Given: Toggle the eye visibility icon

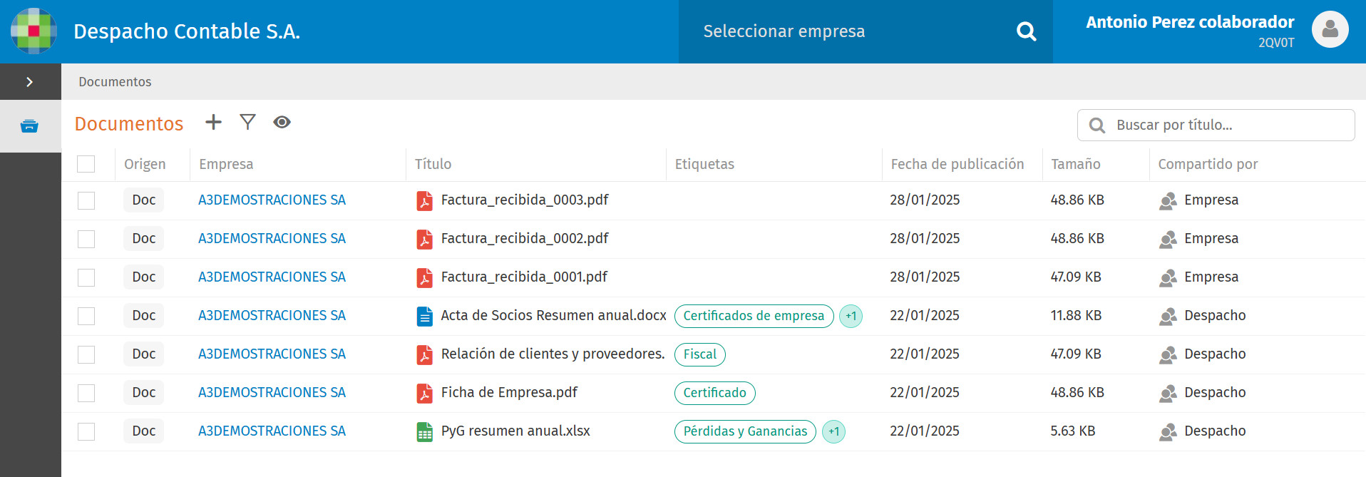Looking at the screenshot, I should [282, 122].
